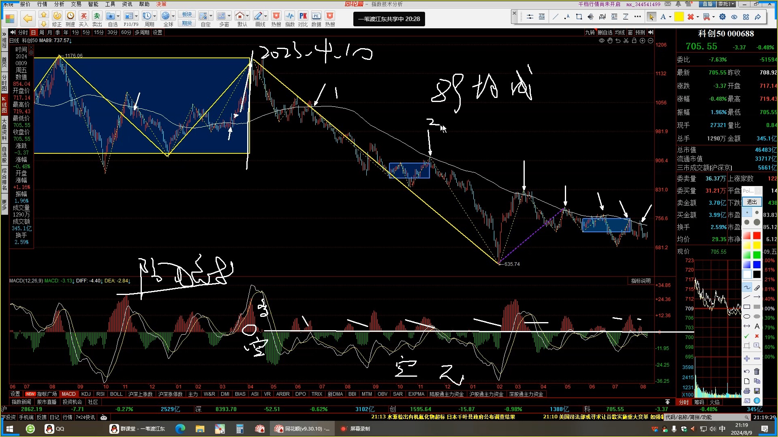Screen dimensions: 778x437
Task: Expand the 画线 dropdown arrow
Action: tap(265, 16)
